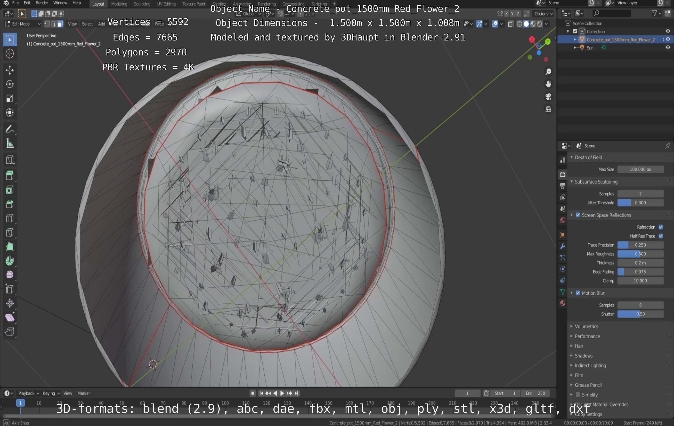Uncheck Screen Space Reflections
Image resolution: width=674 pixels, height=426 pixels.
click(x=578, y=215)
